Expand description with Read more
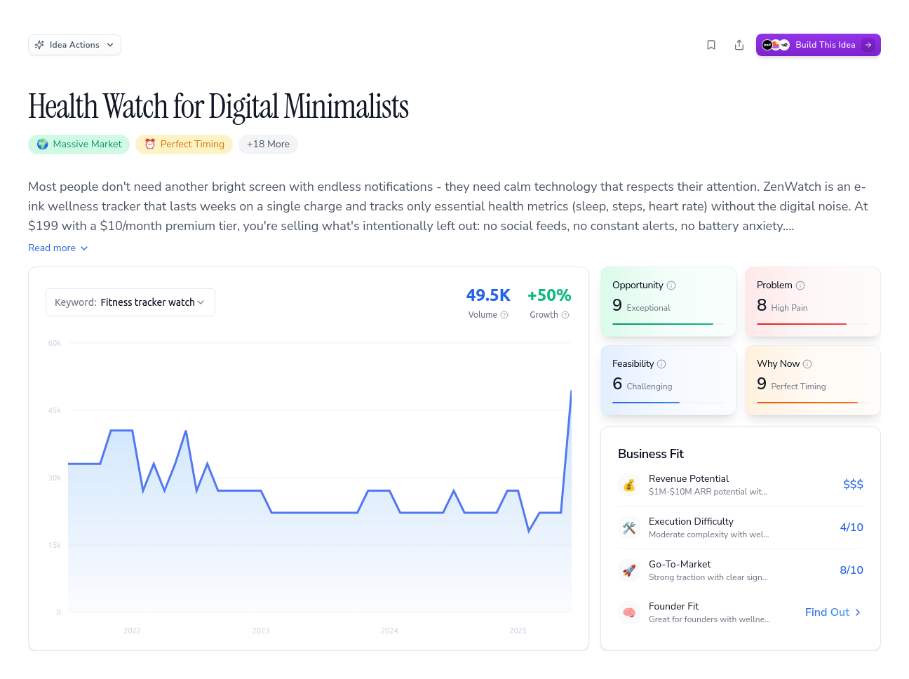Viewport: 909px width, 679px height. tap(58, 248)
